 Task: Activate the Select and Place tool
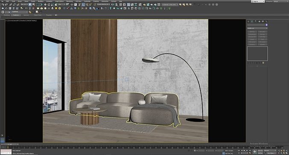coord(56,4)
